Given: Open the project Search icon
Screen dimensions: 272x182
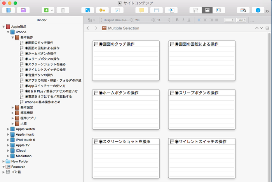Looking at the screenshot, I should pyautogui.click(x=243, y=10).
